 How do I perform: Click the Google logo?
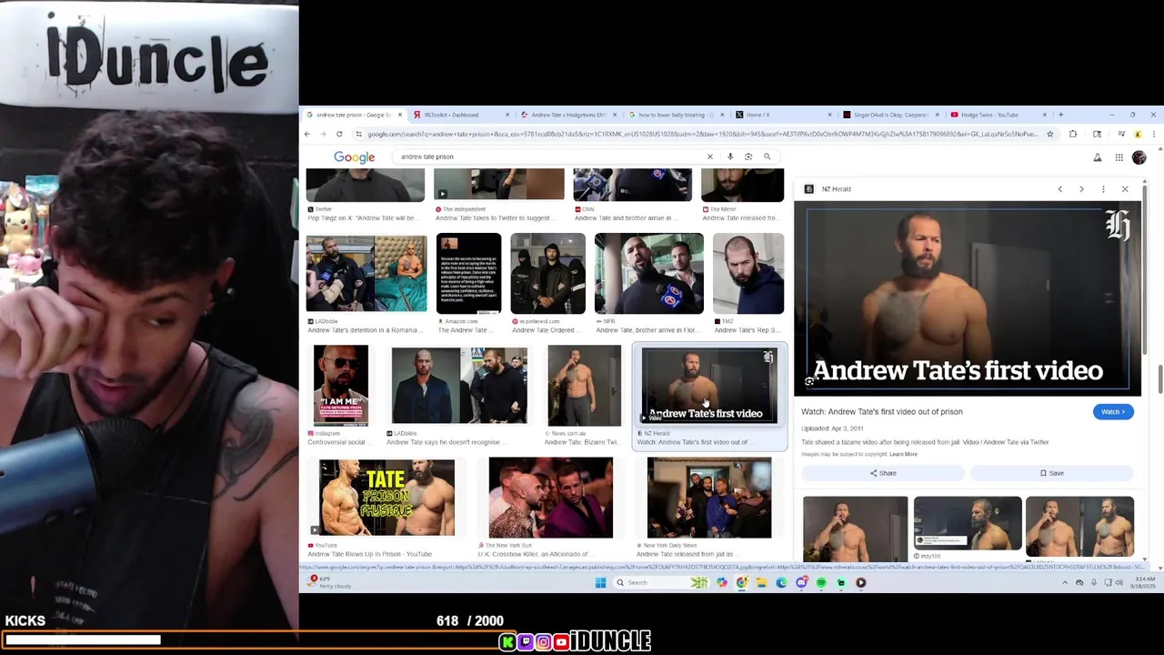click(354, 157)
